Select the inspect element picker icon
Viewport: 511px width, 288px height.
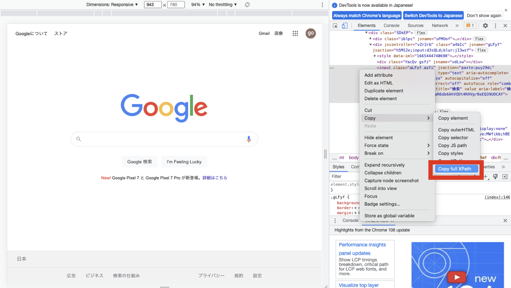point(335,26)
